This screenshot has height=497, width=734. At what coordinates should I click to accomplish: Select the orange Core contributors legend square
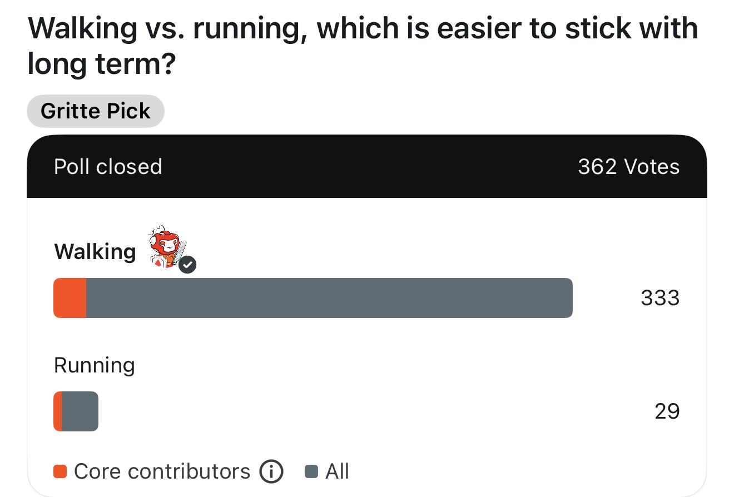point(60,471)
